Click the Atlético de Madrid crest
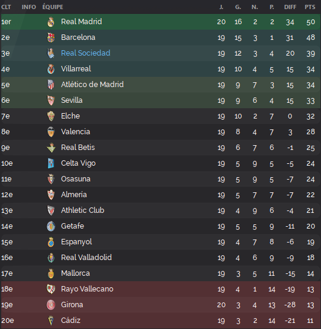 tap(51, 85)
